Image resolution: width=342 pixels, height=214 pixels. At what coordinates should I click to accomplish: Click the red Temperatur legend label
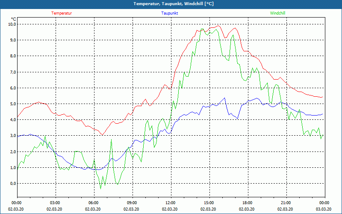coord(62,13)
